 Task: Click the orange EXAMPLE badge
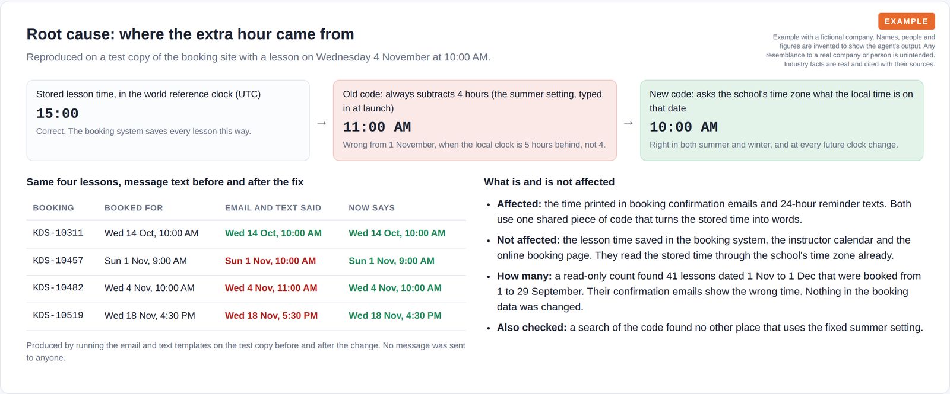(906, 21)
